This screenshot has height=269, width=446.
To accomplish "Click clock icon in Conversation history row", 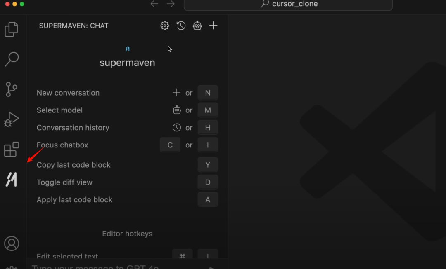I will pyautogui.click(x=177, y=127).
